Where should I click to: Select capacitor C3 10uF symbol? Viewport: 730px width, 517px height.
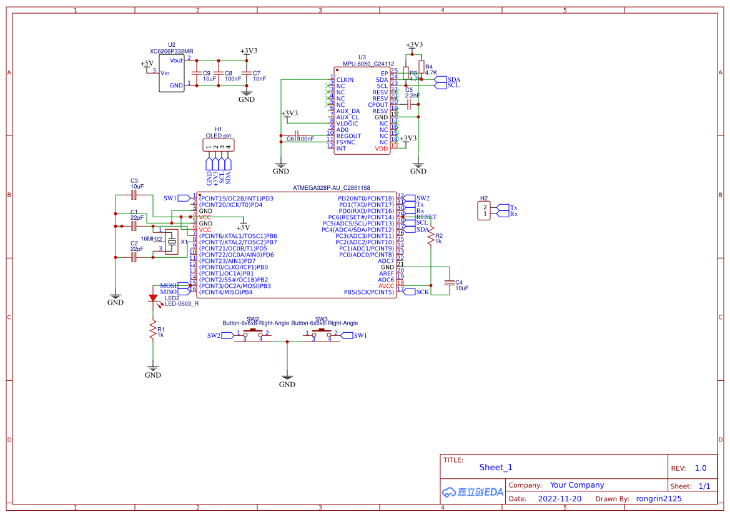point(134,195)
